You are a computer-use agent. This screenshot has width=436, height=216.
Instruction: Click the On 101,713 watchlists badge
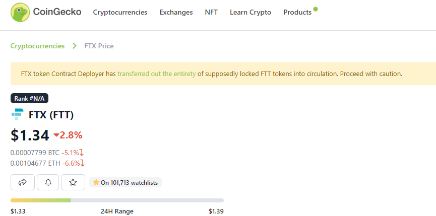(x=126, y=182)
